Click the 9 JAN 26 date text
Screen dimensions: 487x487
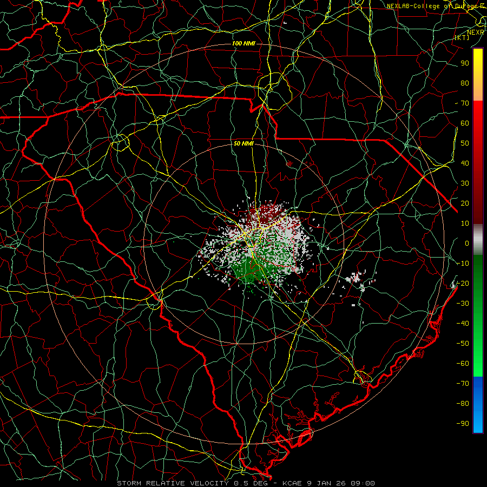click(326, 483)
